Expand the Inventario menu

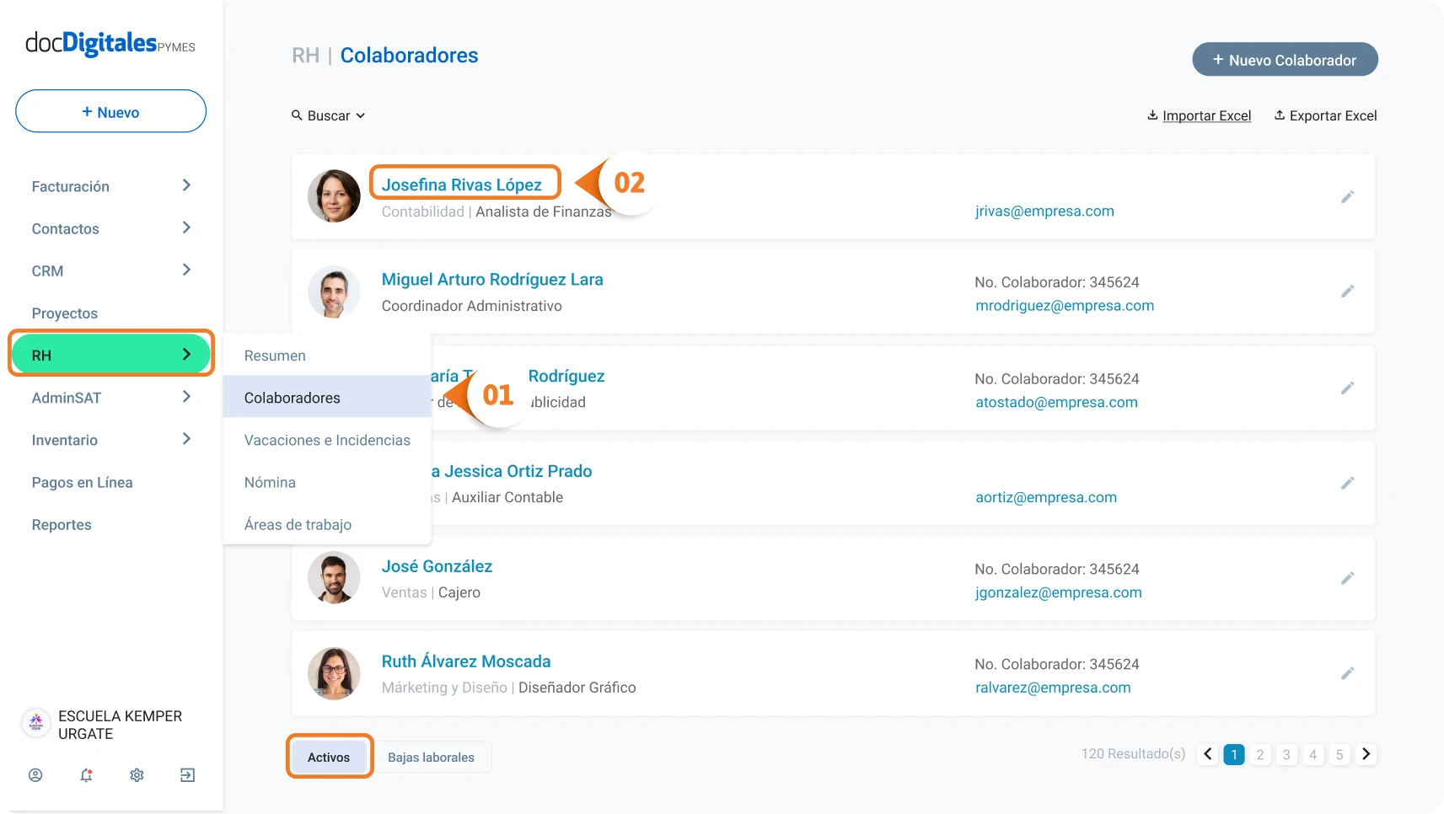click(x=110, y=440)
